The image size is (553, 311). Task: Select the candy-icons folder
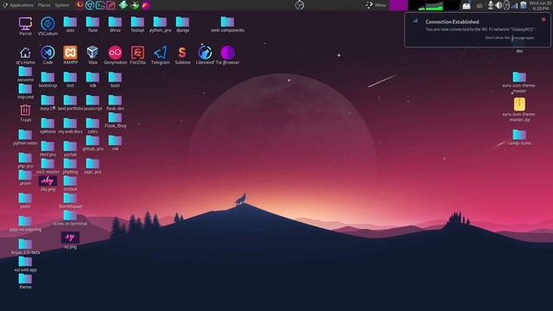(x=519, y=137)
